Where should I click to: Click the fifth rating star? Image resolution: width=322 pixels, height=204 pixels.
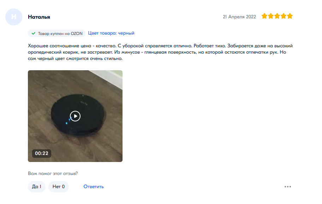pyautogui.click(x=290, y=16)
